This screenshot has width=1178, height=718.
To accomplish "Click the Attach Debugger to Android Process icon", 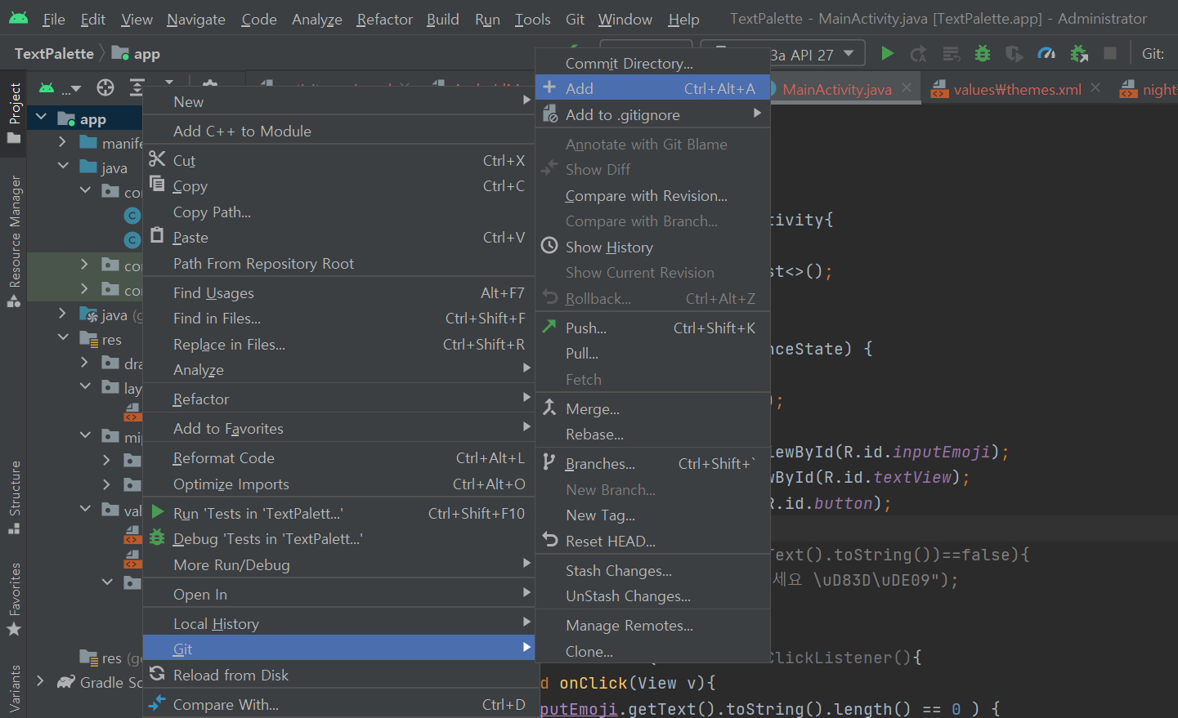I will 1079,54.
